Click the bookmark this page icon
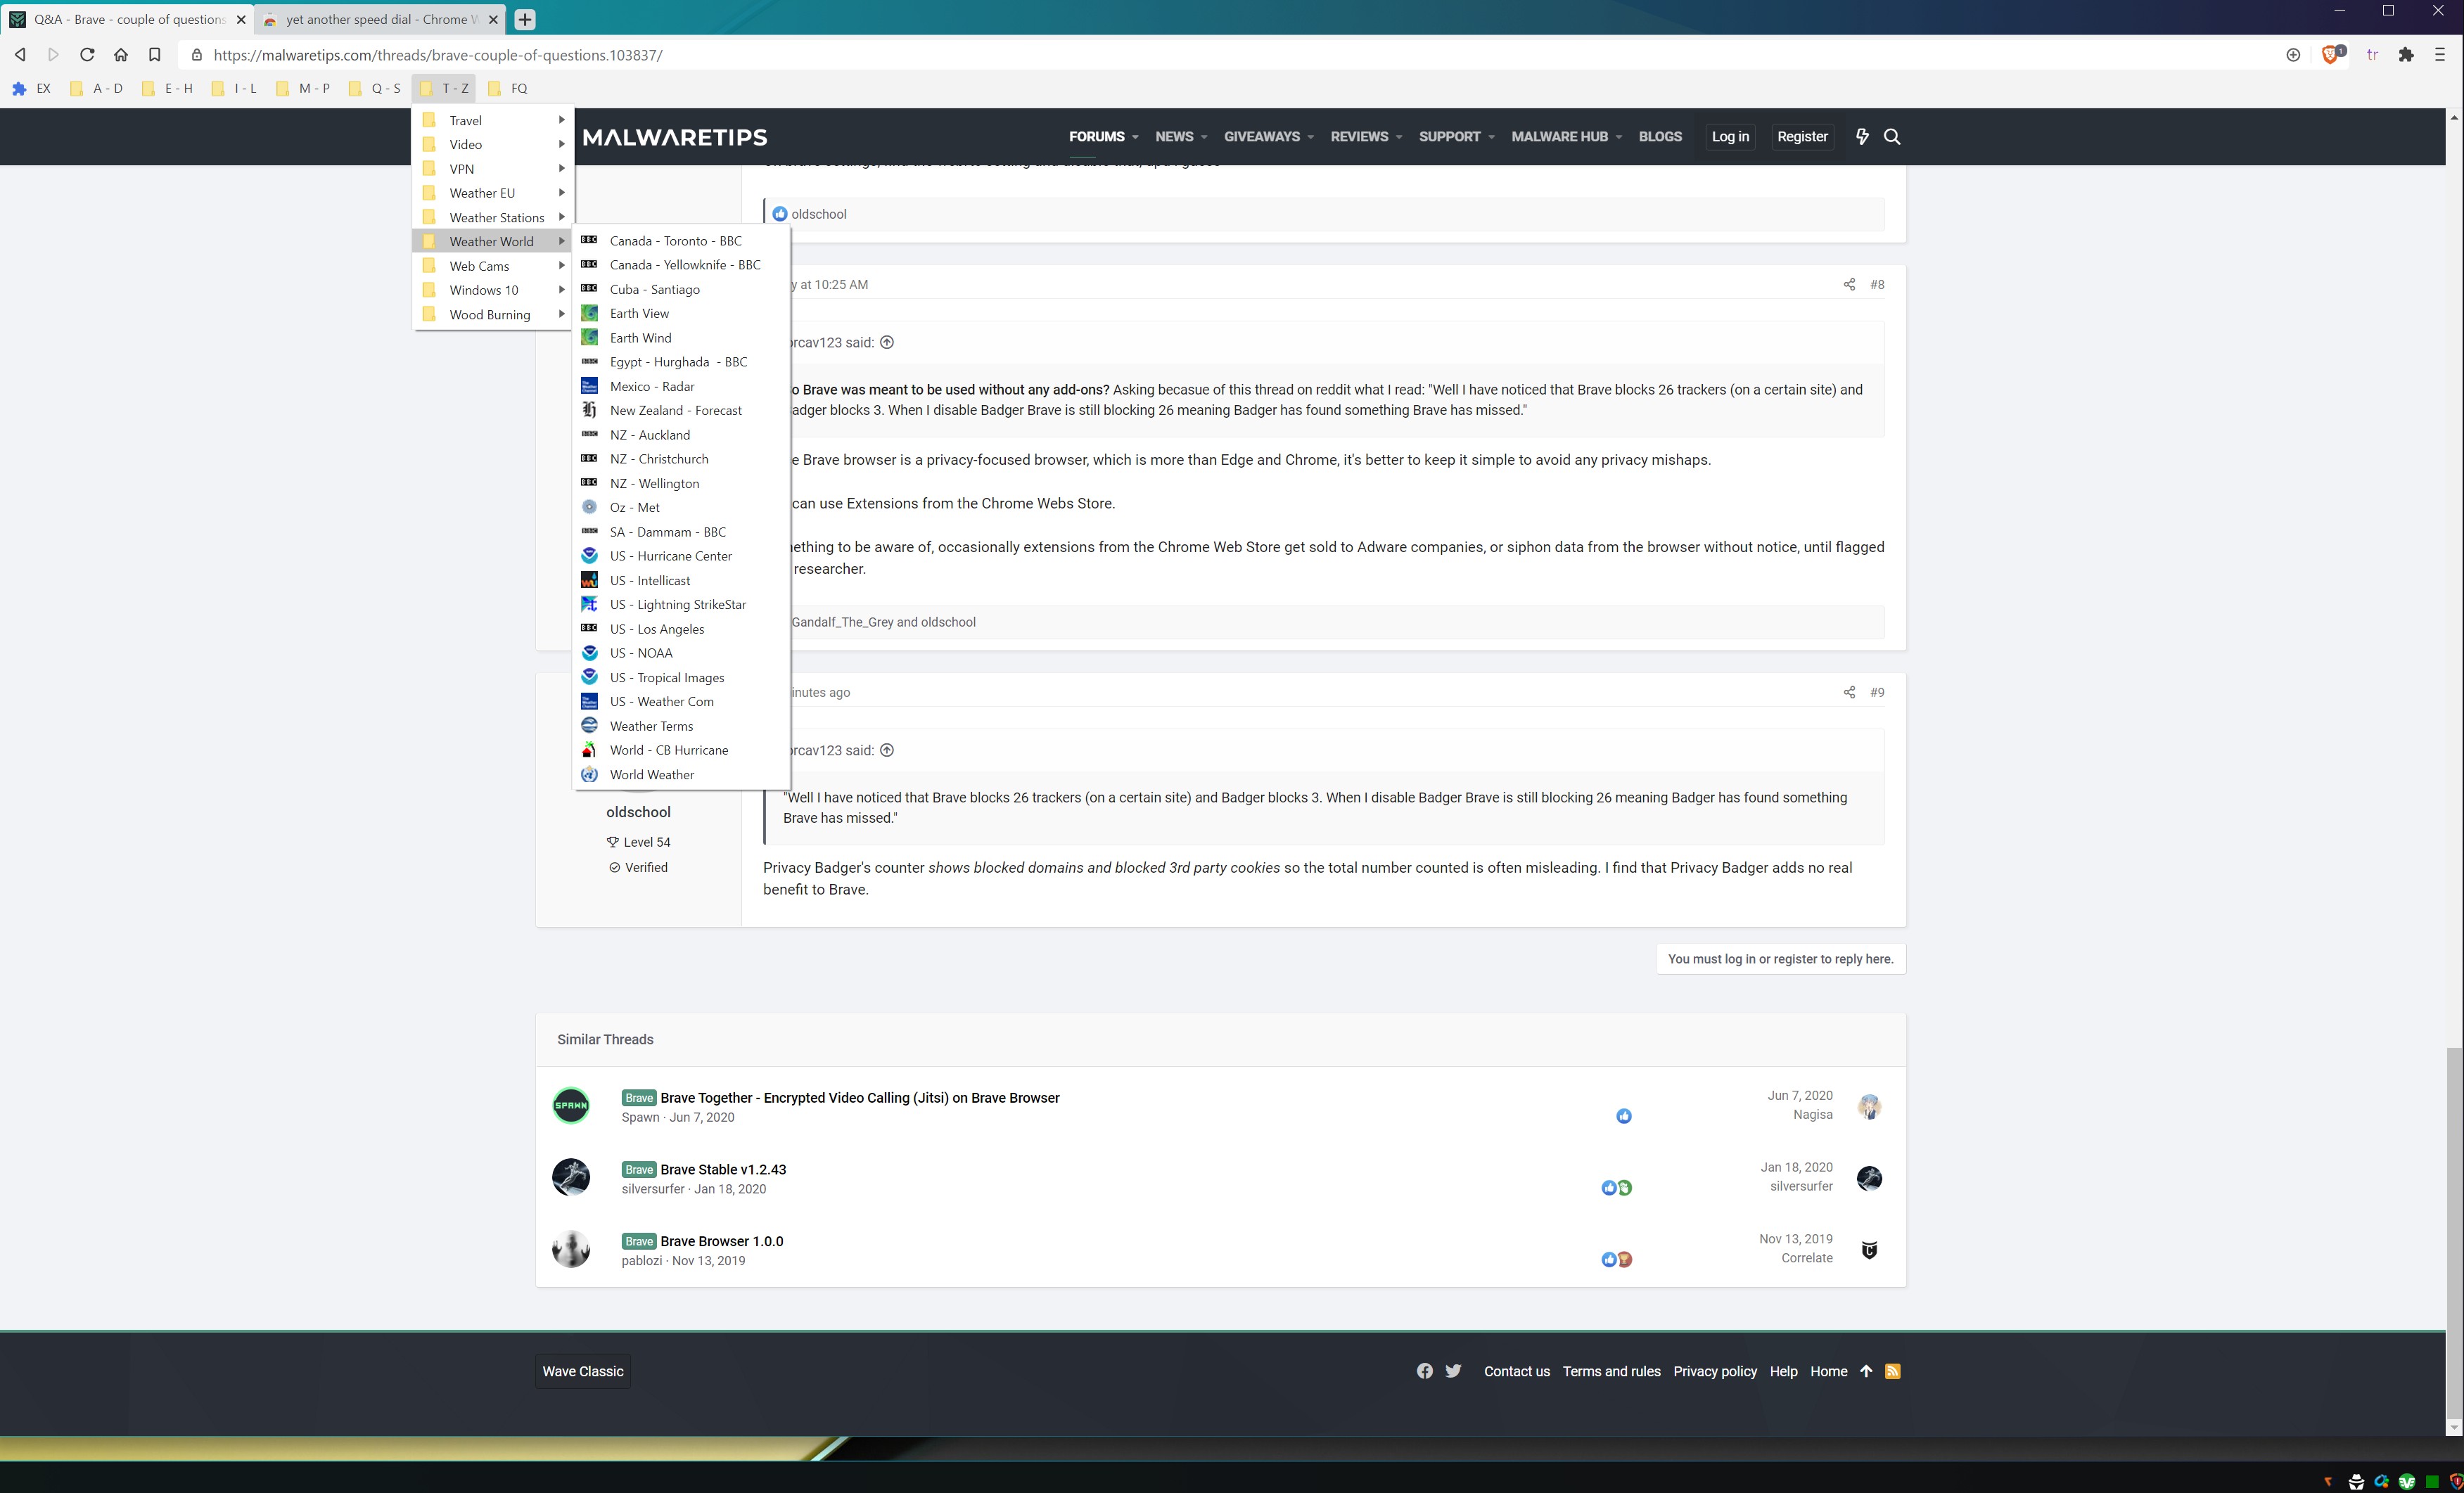Viewport: 2464px width, 1493px height. pos(154,55)
